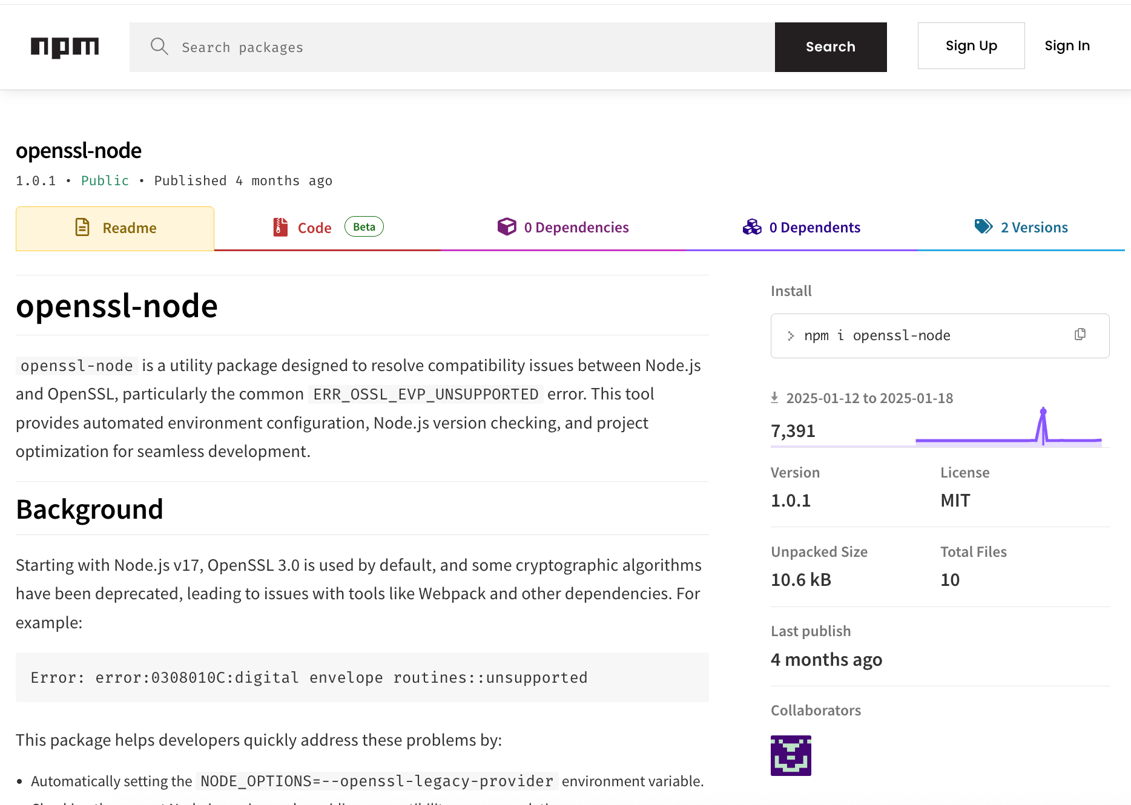View the 2 Versions tab
Viewport: 1131px width, 805px height.
click(1021, 228)
